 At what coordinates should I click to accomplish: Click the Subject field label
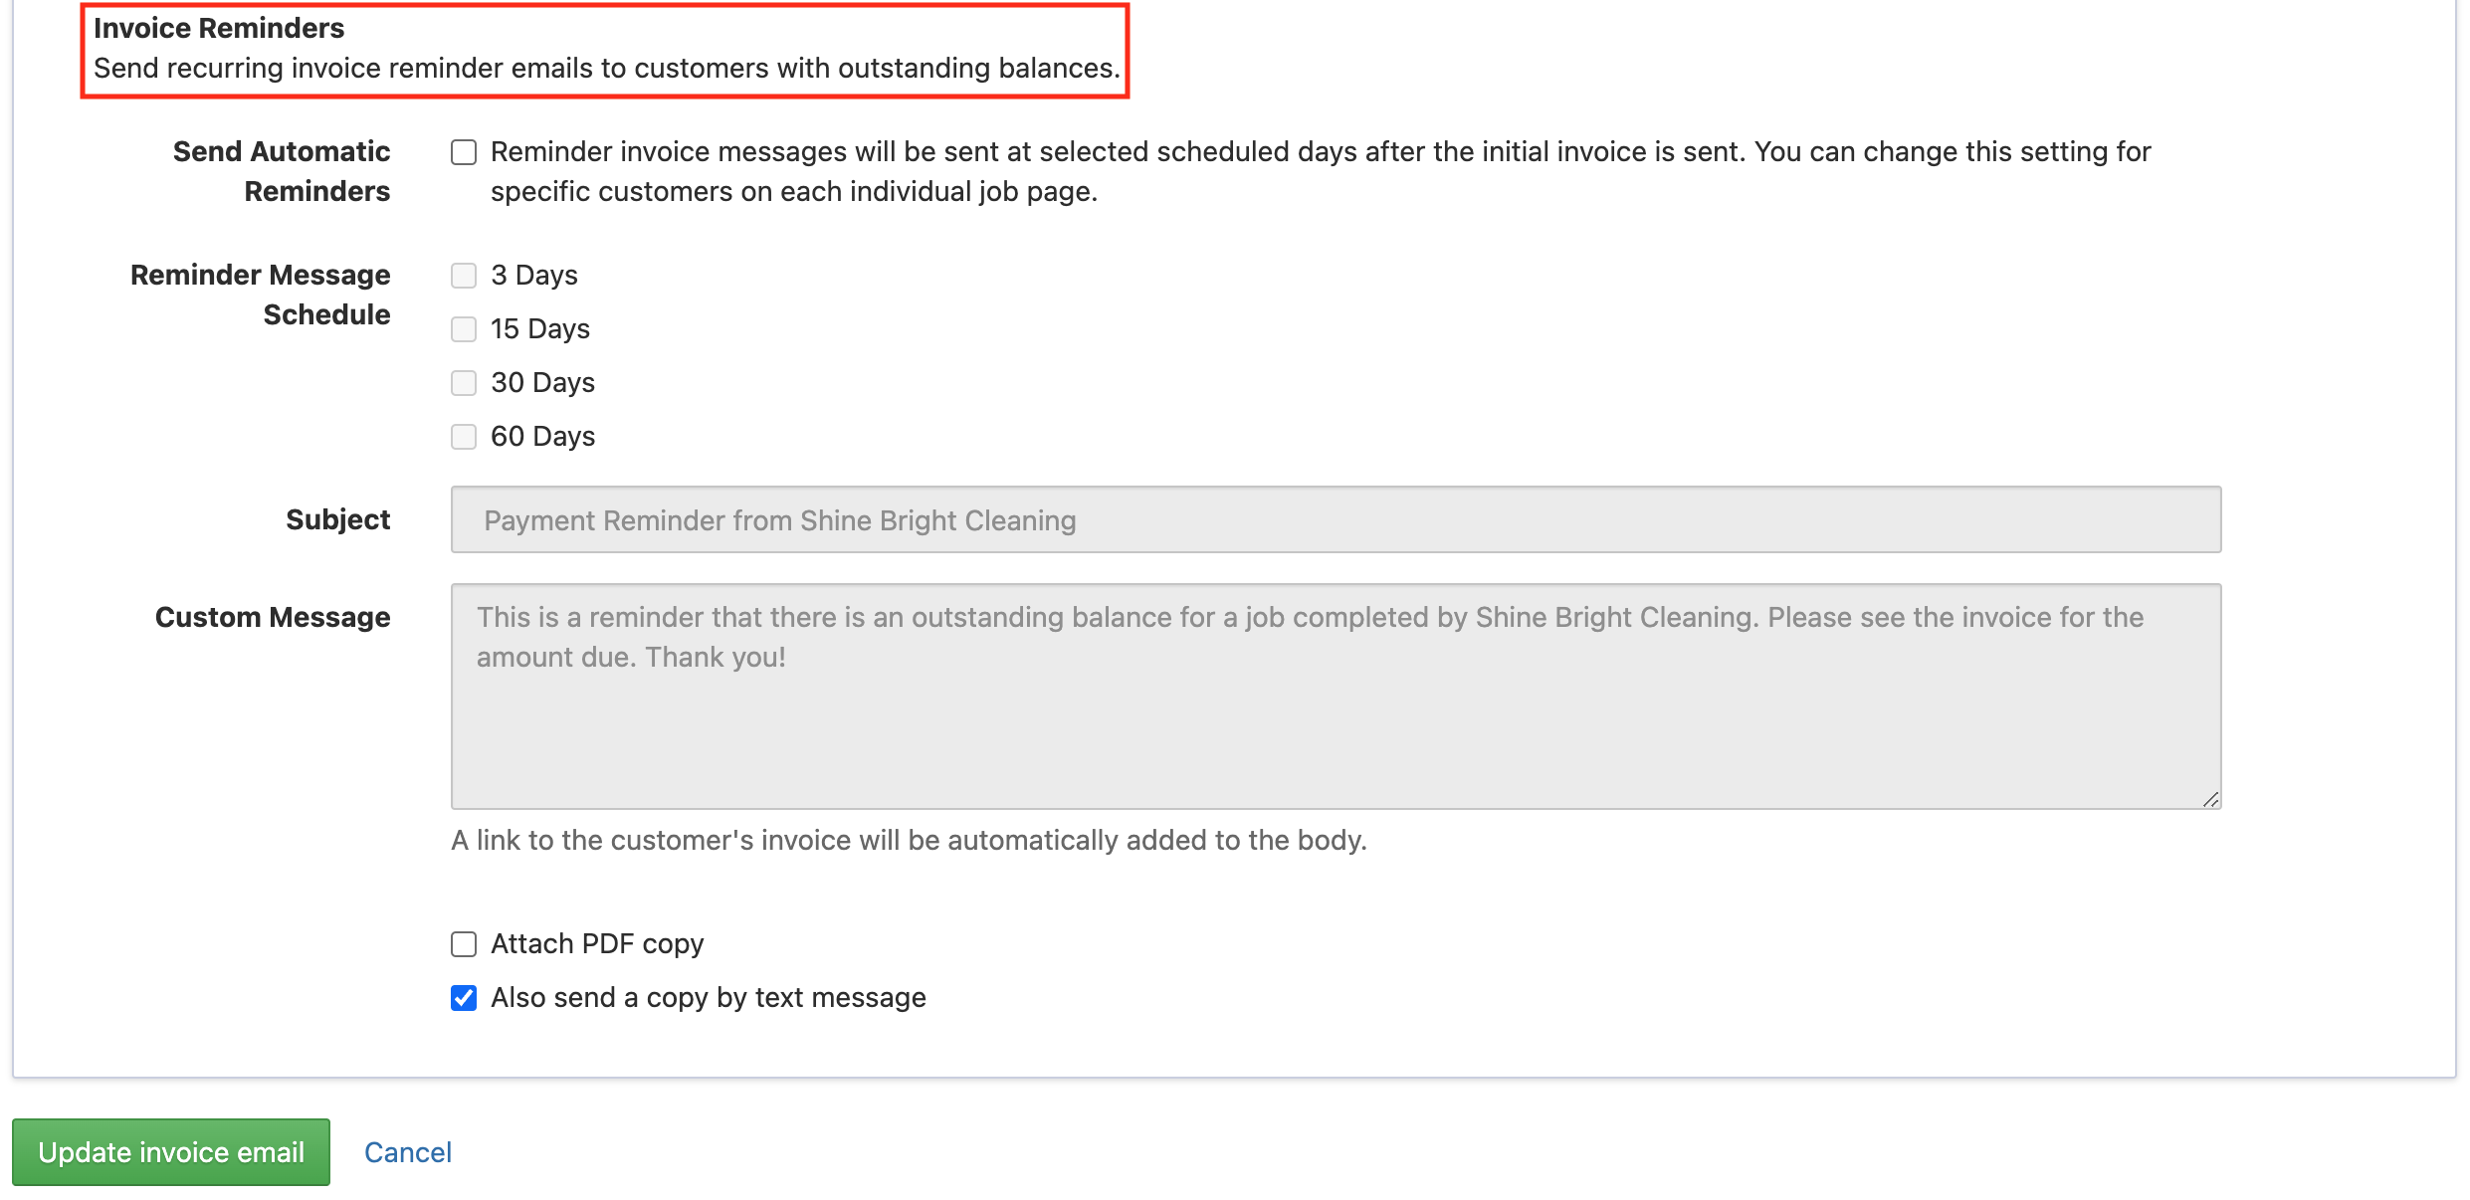click(337, 519)
